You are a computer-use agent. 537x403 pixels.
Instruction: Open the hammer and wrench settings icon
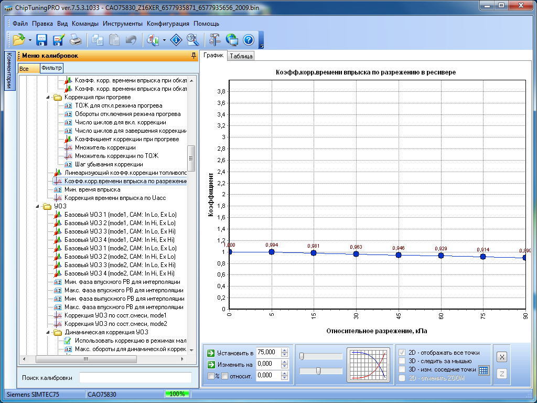pos(214,40)
